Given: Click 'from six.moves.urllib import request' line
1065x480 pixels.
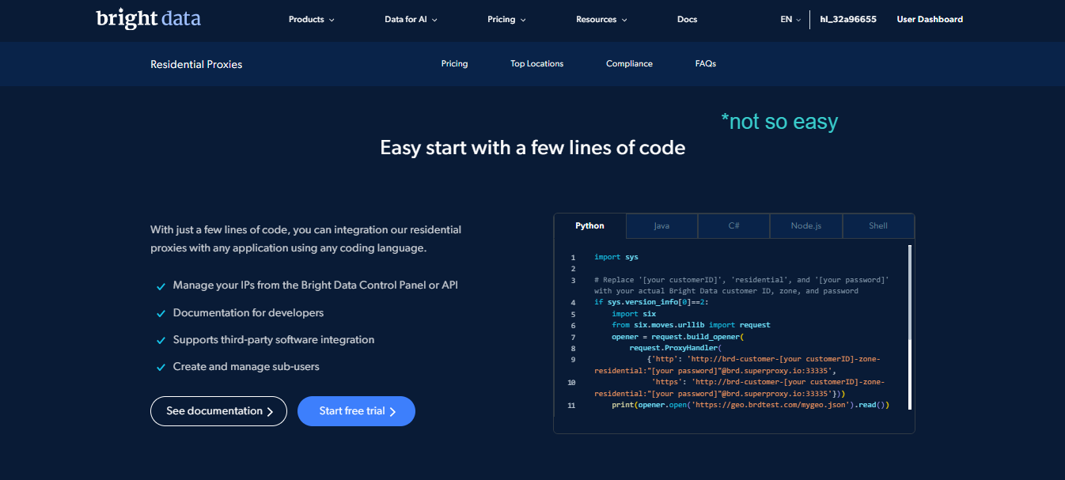Looking at the screenshot, I should (x=691, y=325).
